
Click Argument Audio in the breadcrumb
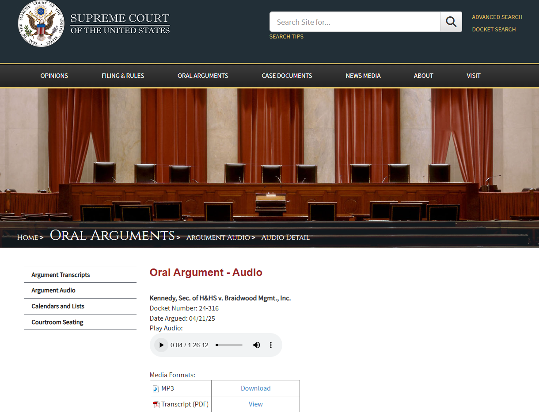coord(218,238)
